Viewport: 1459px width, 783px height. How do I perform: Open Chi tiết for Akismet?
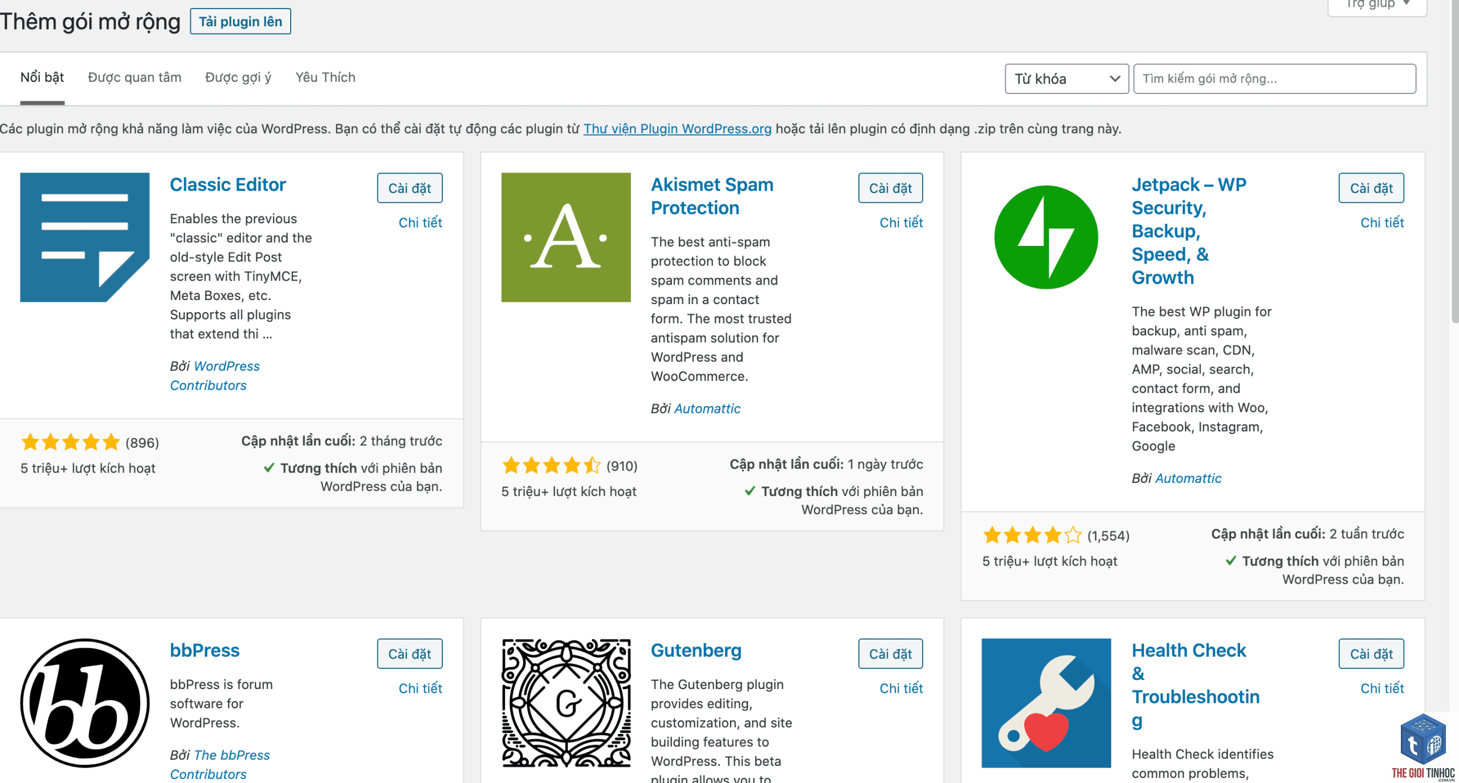902,223
